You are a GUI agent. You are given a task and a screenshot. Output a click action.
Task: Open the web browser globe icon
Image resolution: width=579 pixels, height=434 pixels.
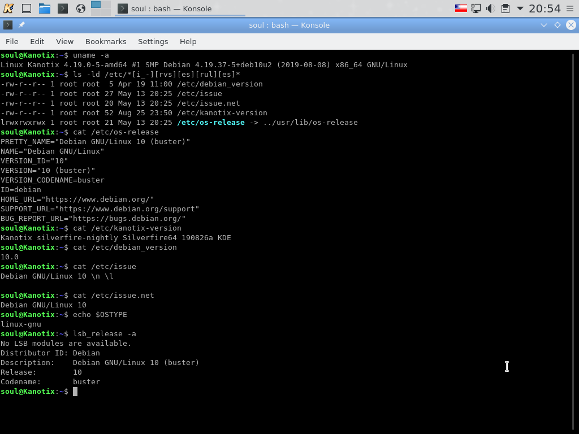coord(80,8)
